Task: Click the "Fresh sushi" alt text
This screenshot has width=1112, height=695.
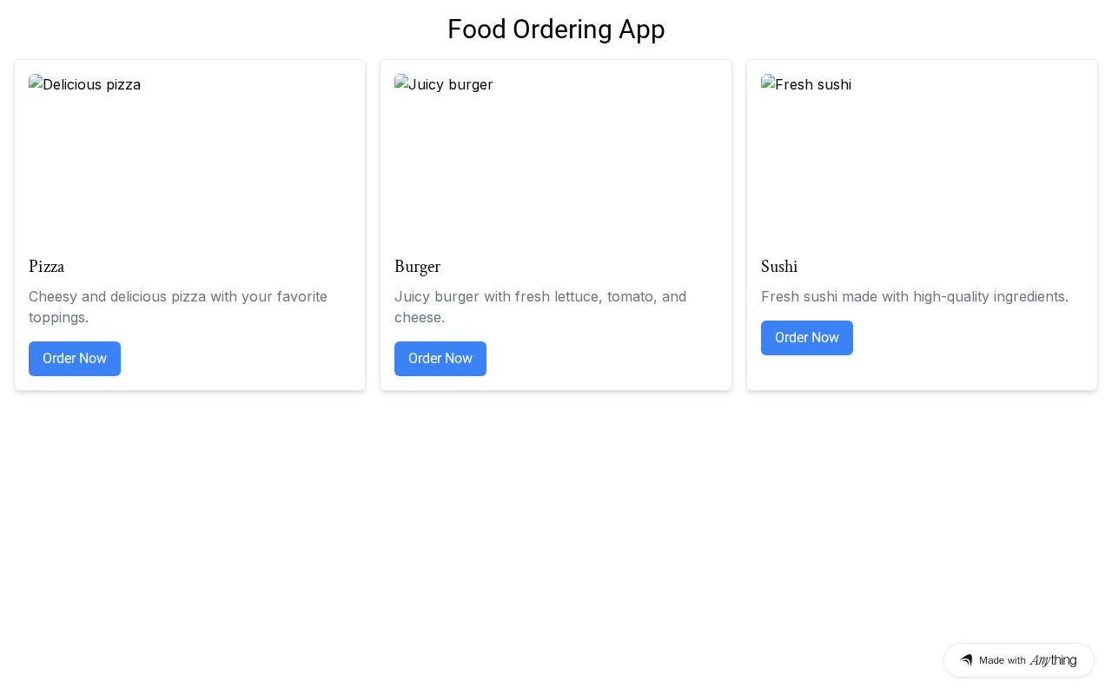Action: point(813,84)
